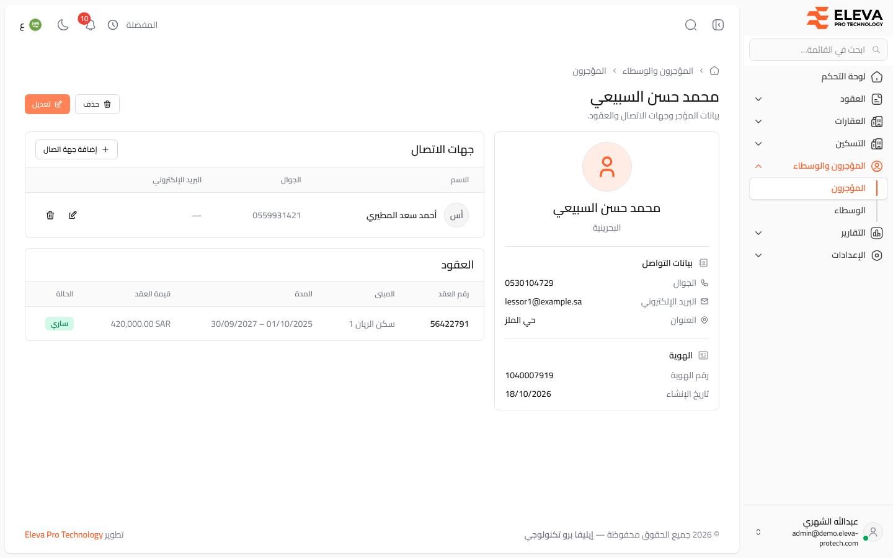The width and height of the screenshot is (893, 558).
Task: Click the ساري status badge
Action: click(60, 324)
